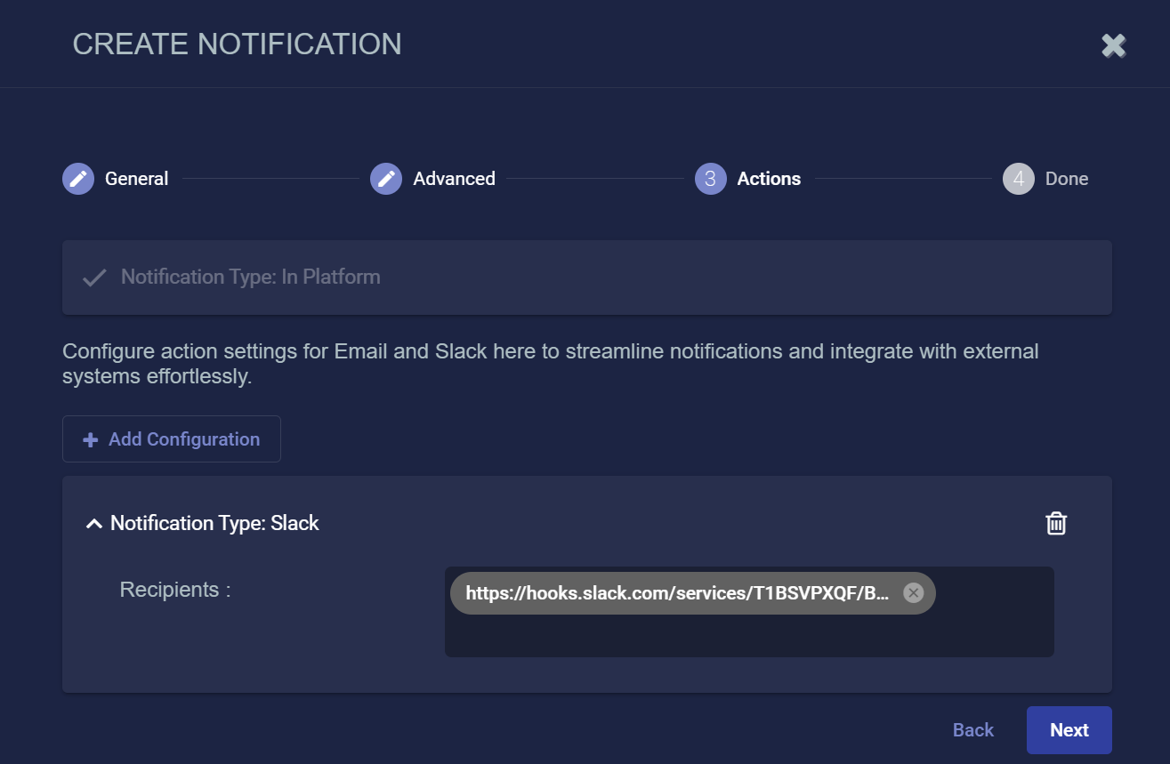Click empty area of Recipients input field
This screenshot has width=1170, height=764.
coord(747,635)
